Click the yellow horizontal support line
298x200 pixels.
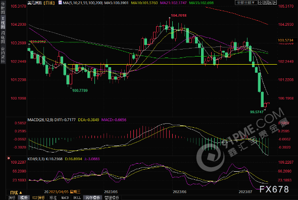point(172,65)
